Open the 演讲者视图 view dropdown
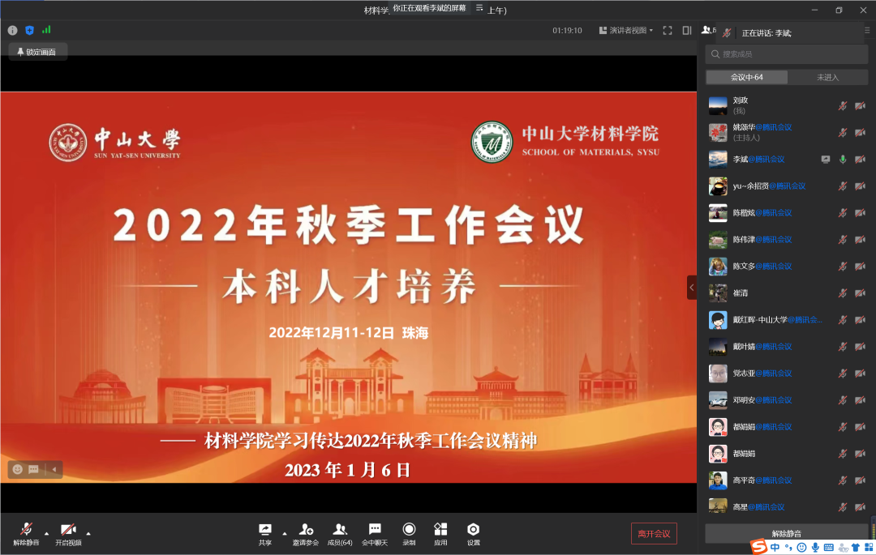 pos(625,30)
